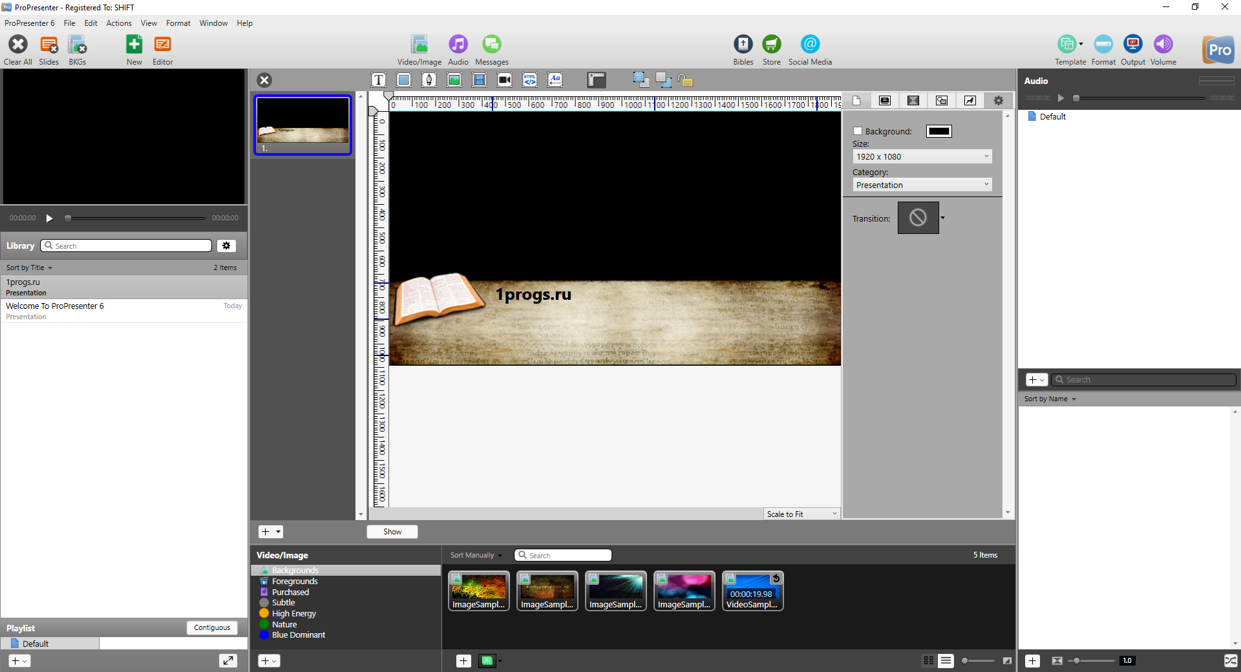The width and height of the screenshot is (1241, 672).
Task: Open the Help menu
Action: 244,23
